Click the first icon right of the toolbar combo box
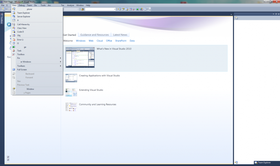Viewport: 280px width, 166px height. pyautogui.click(x=119, y=9)
